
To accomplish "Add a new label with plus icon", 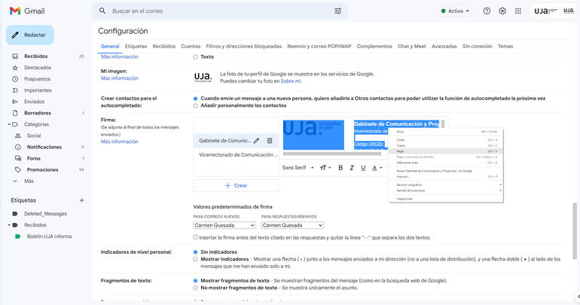I will [81, 200].
